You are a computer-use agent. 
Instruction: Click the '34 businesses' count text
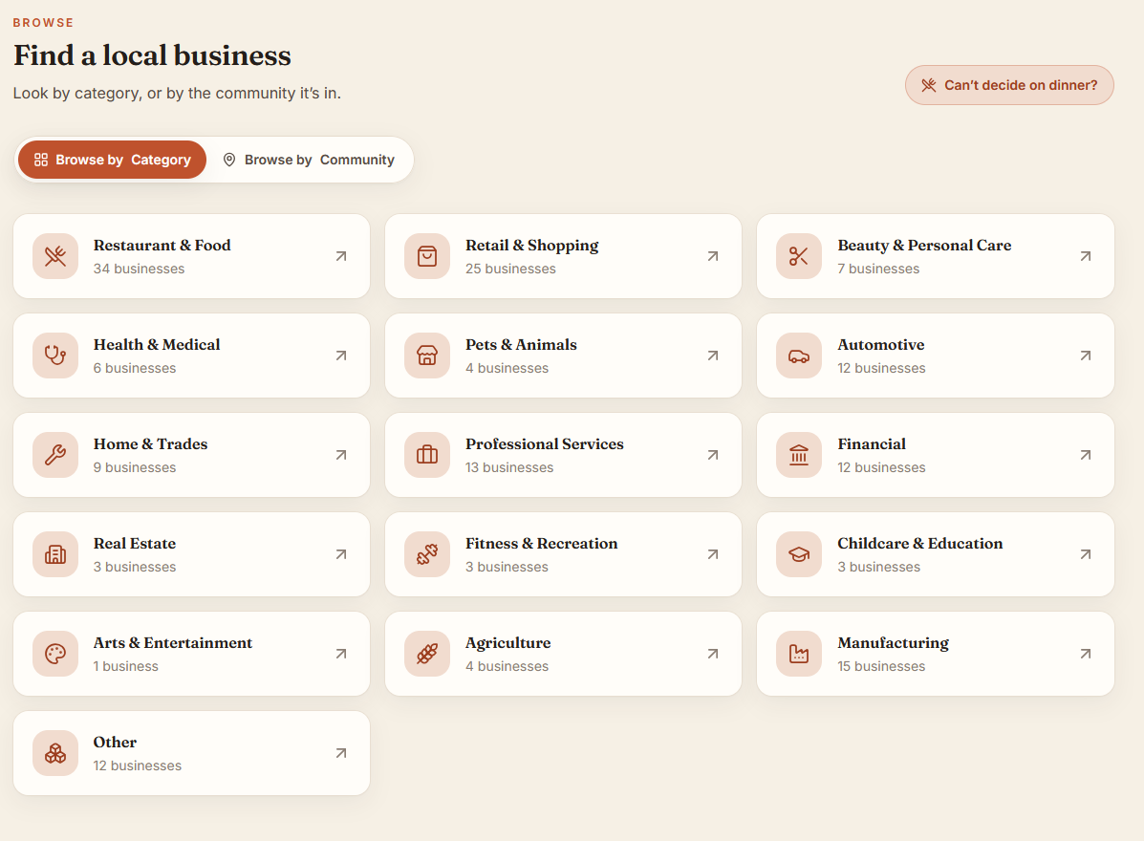pyautogui.click(x=139, y=269)
